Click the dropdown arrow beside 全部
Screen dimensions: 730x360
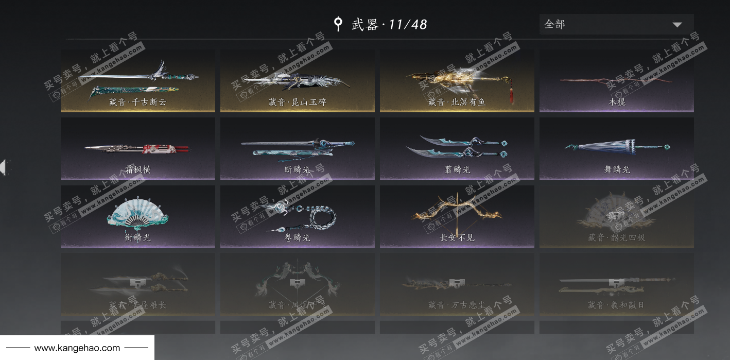point(677,25)
